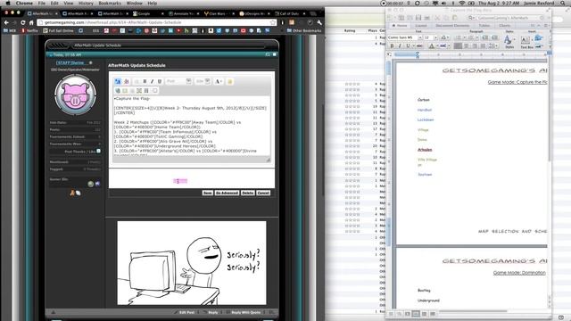
Task: Click Lockdown map name in Word document
Action: click(x=426, y=119)
